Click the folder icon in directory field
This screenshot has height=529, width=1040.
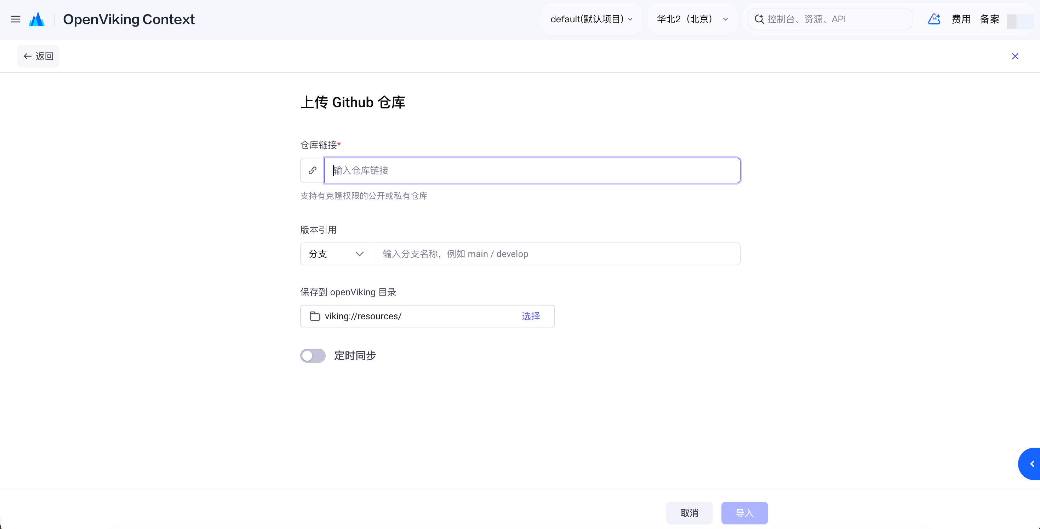(315, 316)
